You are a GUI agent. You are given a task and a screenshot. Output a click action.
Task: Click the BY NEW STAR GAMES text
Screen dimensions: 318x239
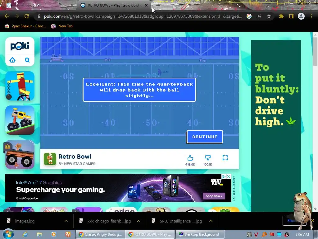pyautogui.click(x=77, y=164)
